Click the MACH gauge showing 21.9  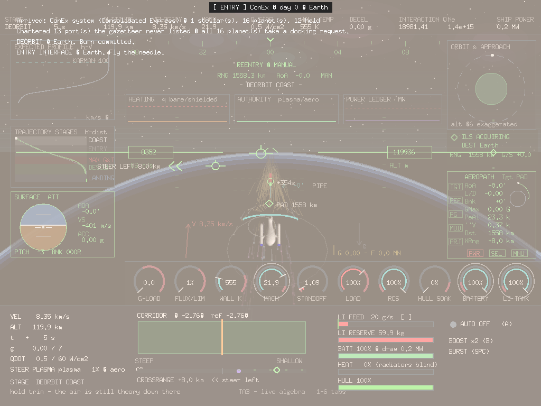pyautogui.click(x=271, y=281)
